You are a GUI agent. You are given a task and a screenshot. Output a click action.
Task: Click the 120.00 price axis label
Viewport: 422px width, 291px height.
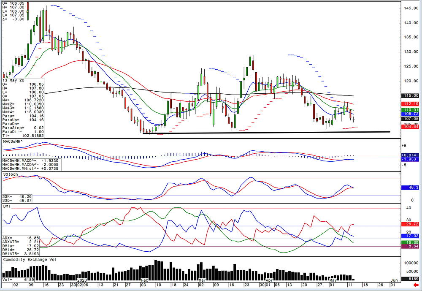(411, 81)
